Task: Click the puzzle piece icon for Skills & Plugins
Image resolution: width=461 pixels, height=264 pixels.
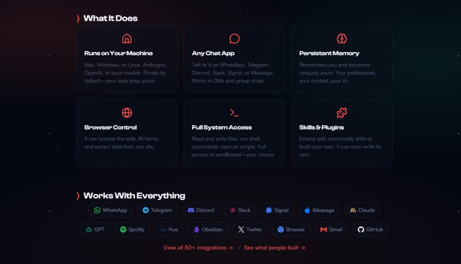Action: (342, 113)
